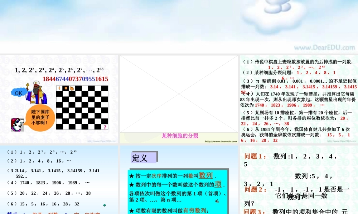Screen dimensions: 358x214
Task: Click the 问题2 label
Action: click(255, 189)
